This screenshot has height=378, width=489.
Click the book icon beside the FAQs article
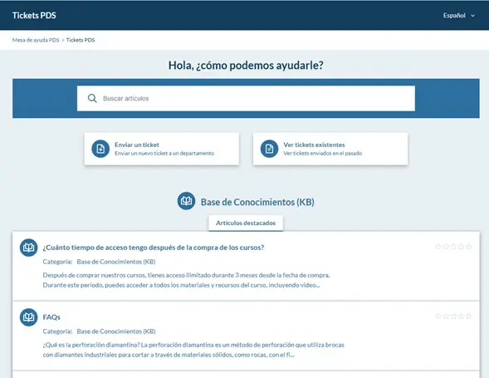[x=29, y=317]
